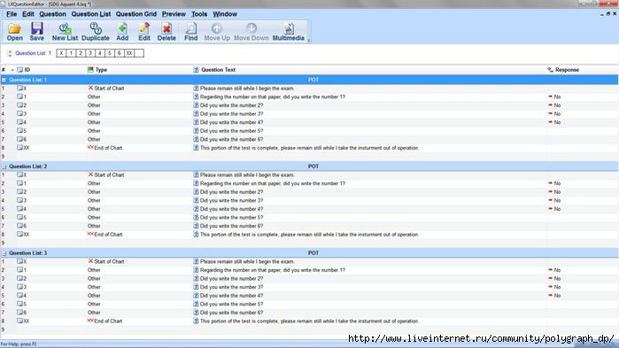This screenshot has height=348, width=619.
Task: Edit the selected question
Action: tap(144, 32)
